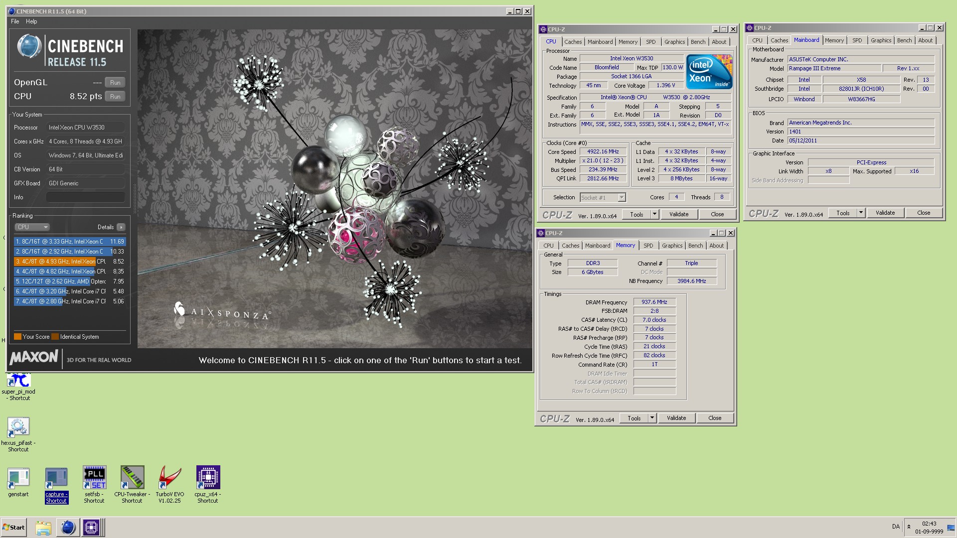This screenshot has height=538, width=957.
Task: Click NB Frequency 3984.6 MHz value
Action: click(691, 281)
